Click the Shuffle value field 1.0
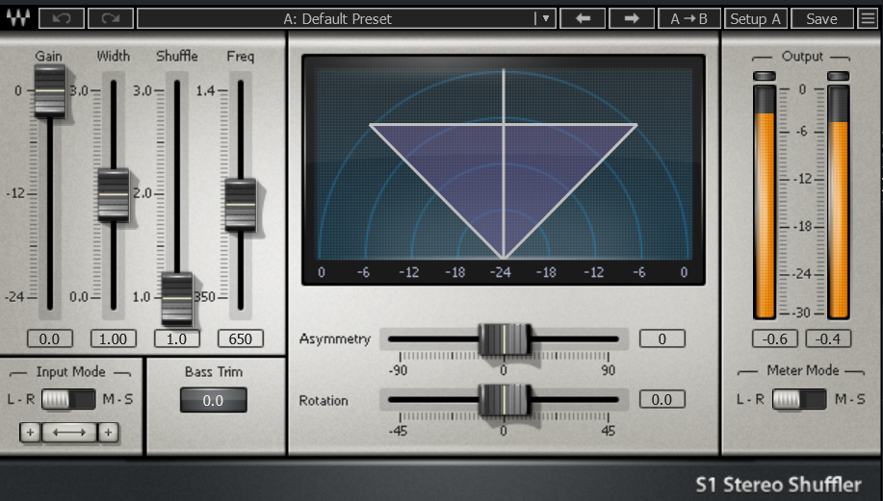Screen dimensions: 883x501 pos(177,338)
